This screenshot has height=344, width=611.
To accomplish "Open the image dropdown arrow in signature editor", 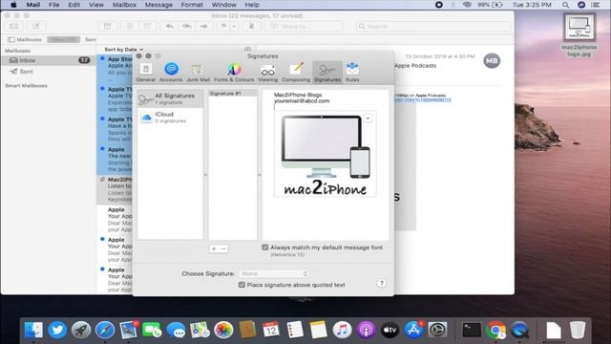I will pyautogui.click(x=368, y=118).
